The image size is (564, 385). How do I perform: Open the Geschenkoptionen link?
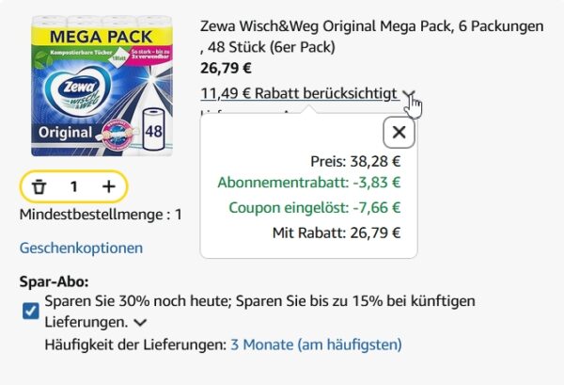point(81,248)
